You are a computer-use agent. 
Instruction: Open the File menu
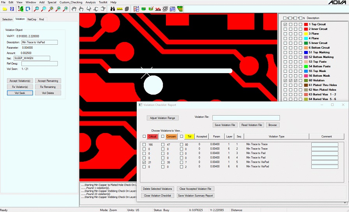click(4, 2)
